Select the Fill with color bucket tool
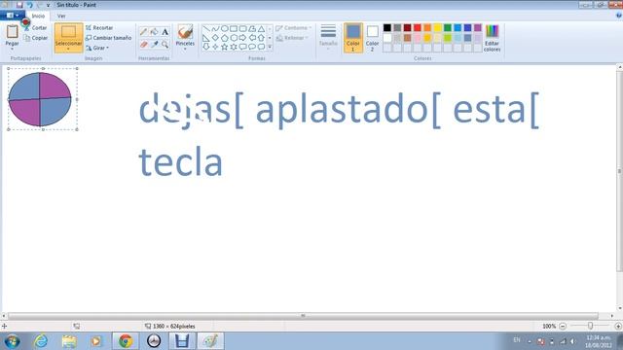The height and width of the screenshot is (350, 623). click(x=154, y=31)
